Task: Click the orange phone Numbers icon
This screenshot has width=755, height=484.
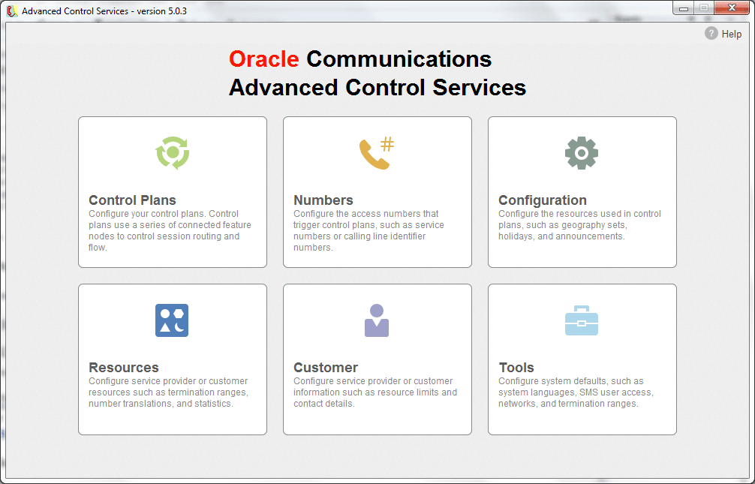Action: pyautogui.click(x=377, y=153)
